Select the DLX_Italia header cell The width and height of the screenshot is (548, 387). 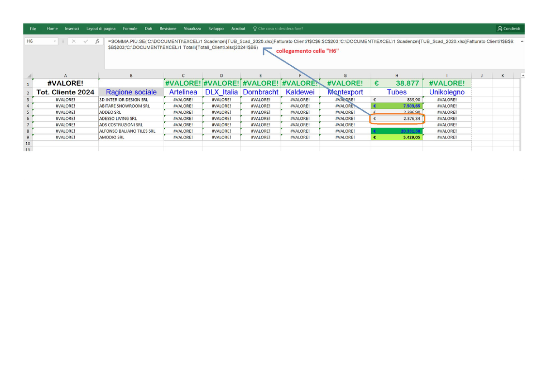tap(221, 92)
